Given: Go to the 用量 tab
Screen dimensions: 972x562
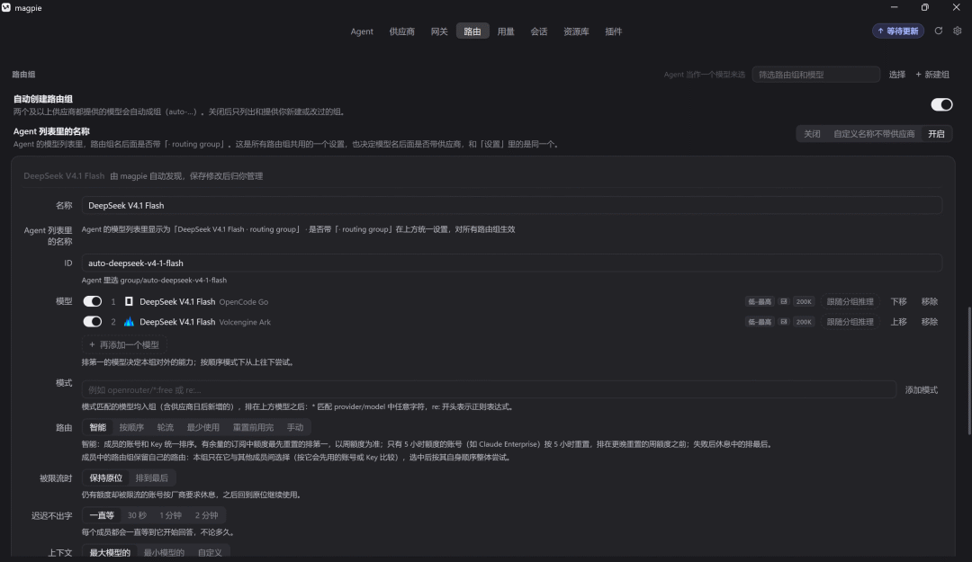Looking at the screenshot, I should point(506,31).
